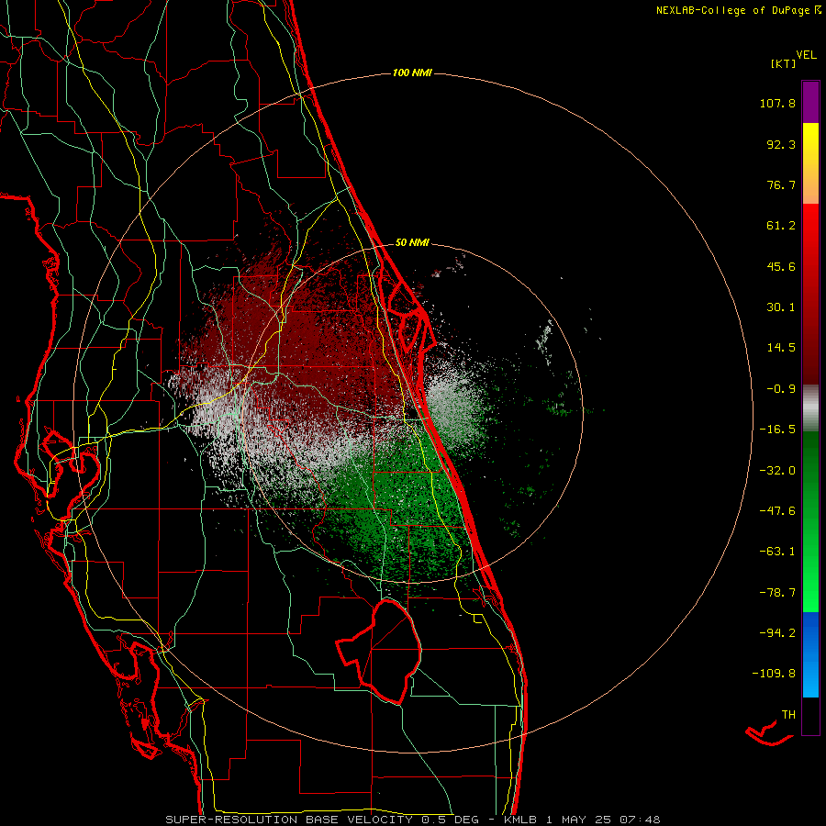Viewport: 826px width, 826px height.
Task: Click the -109.8 velocity scale value
Action: click(774, 674)
